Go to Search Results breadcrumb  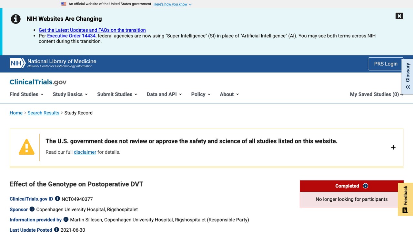click(43, 113)
